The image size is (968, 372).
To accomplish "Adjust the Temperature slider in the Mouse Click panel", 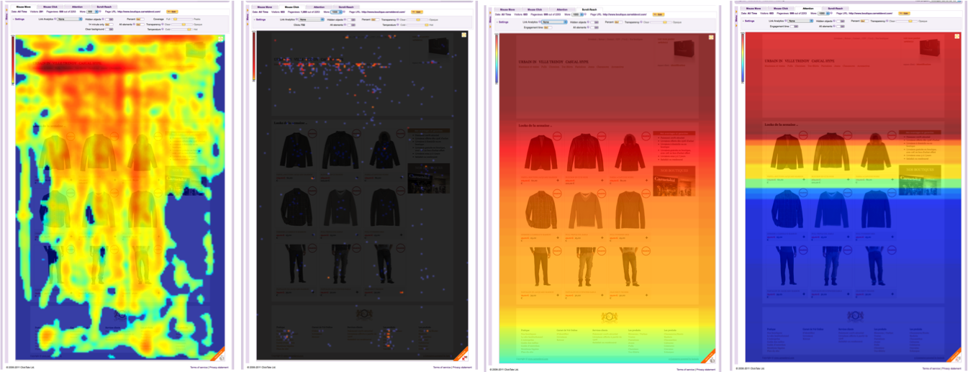I will (417, 24).
